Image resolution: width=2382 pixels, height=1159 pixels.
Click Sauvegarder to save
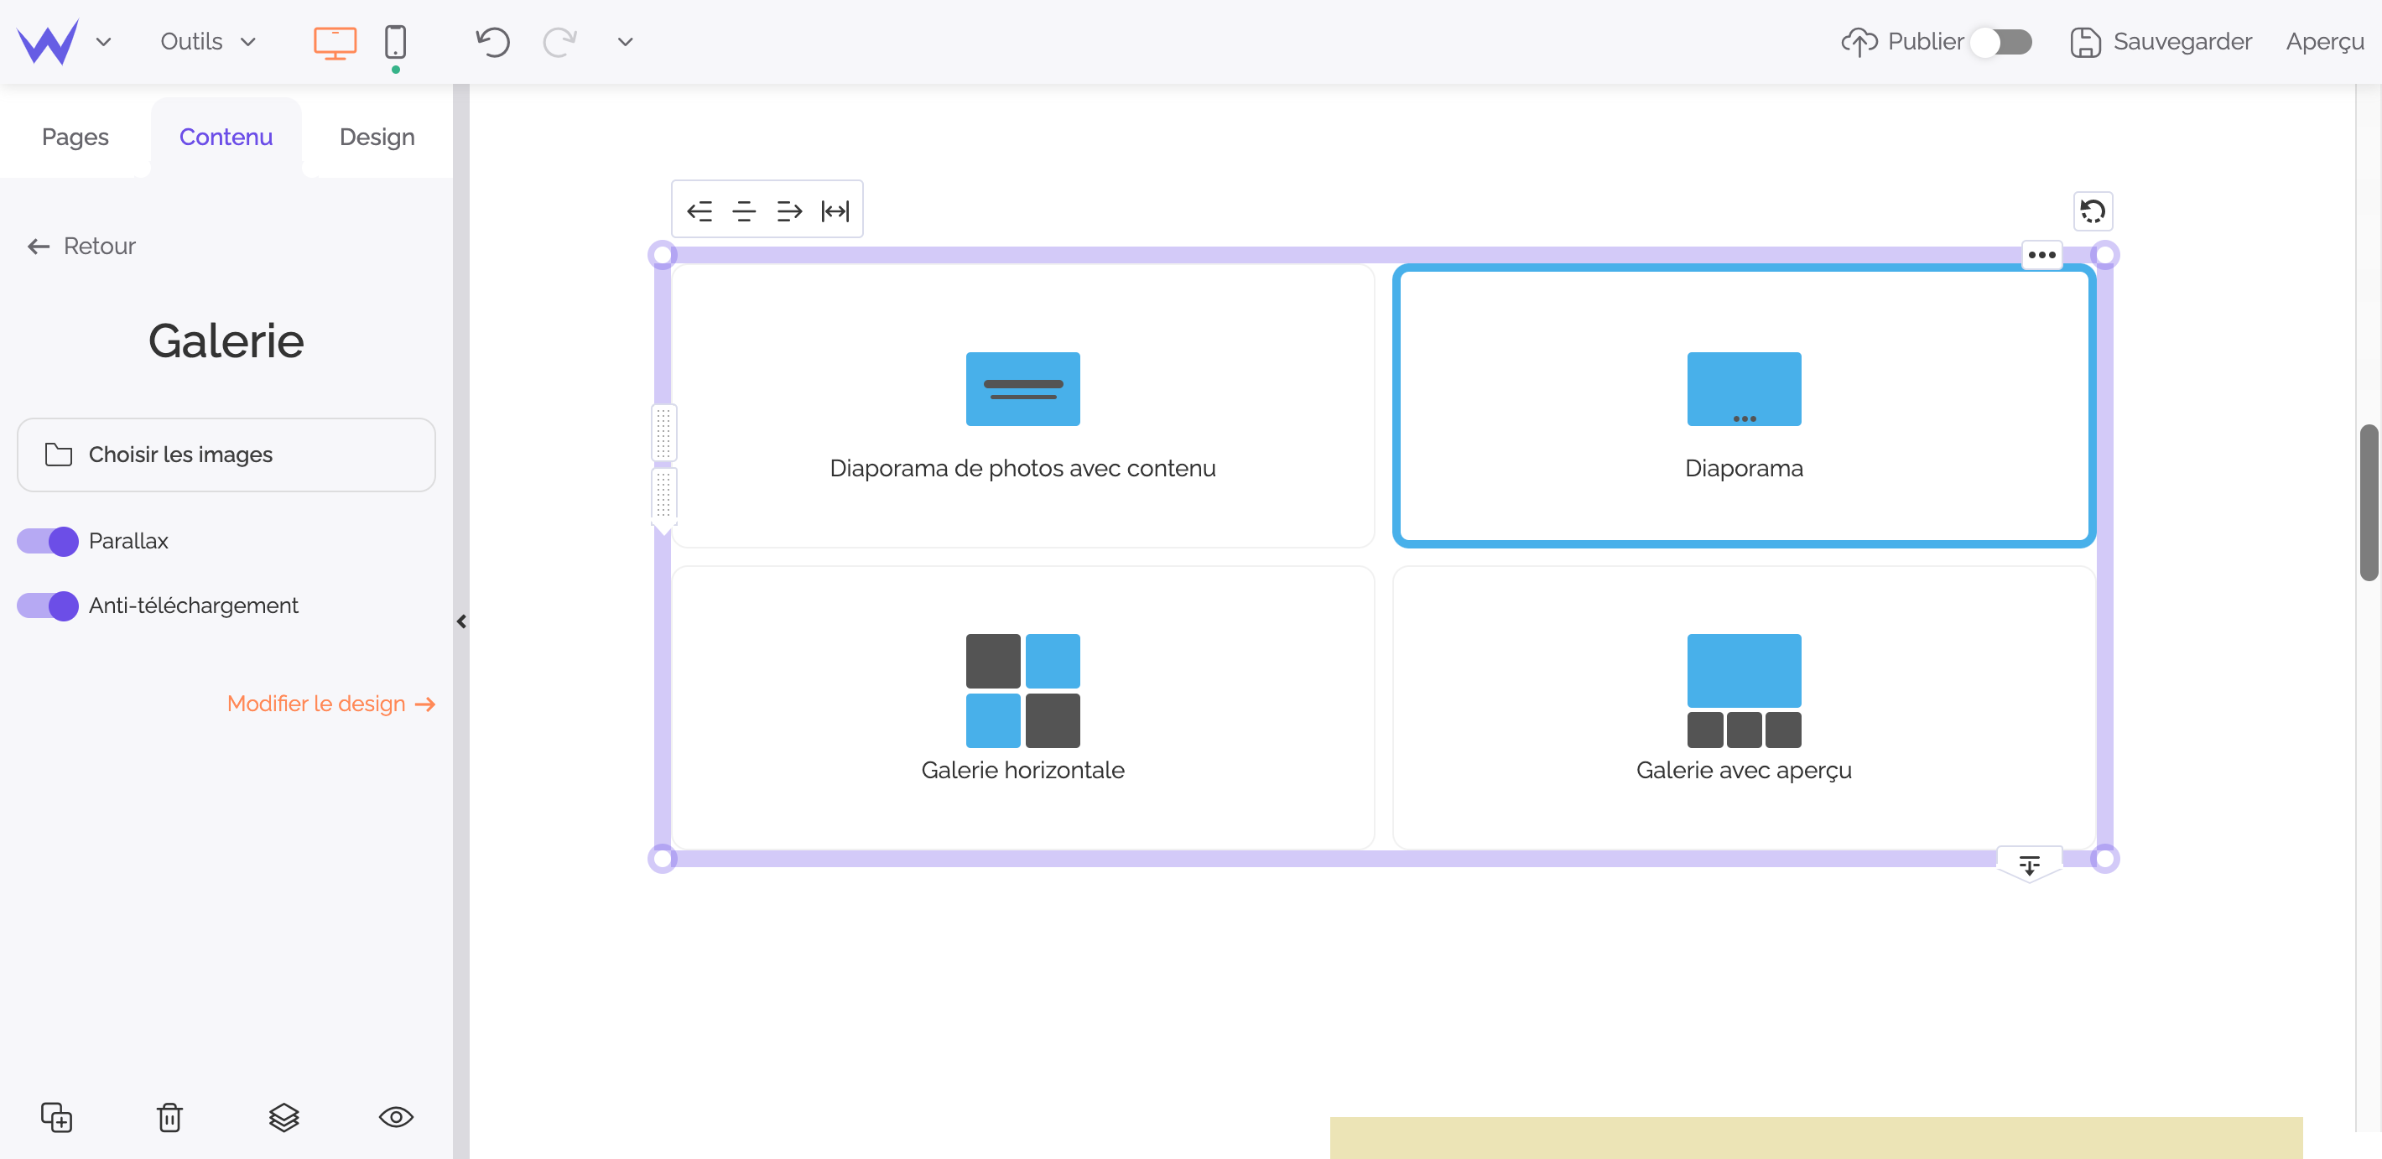click(2161, 42)
